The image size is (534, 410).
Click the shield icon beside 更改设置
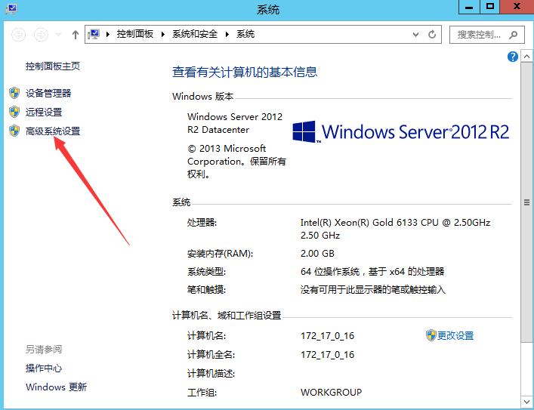tap(431, 335)
